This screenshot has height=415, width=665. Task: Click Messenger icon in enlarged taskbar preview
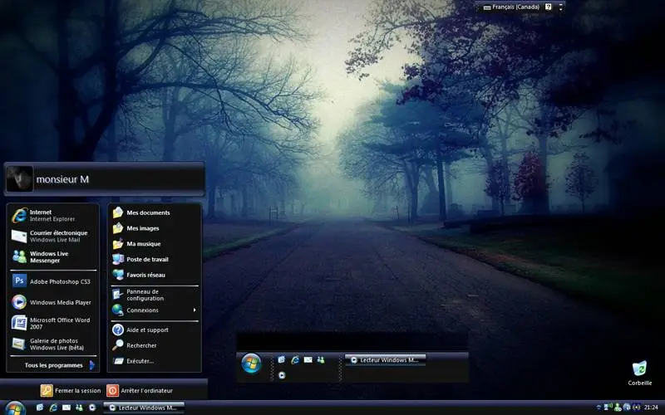point(321,359)
